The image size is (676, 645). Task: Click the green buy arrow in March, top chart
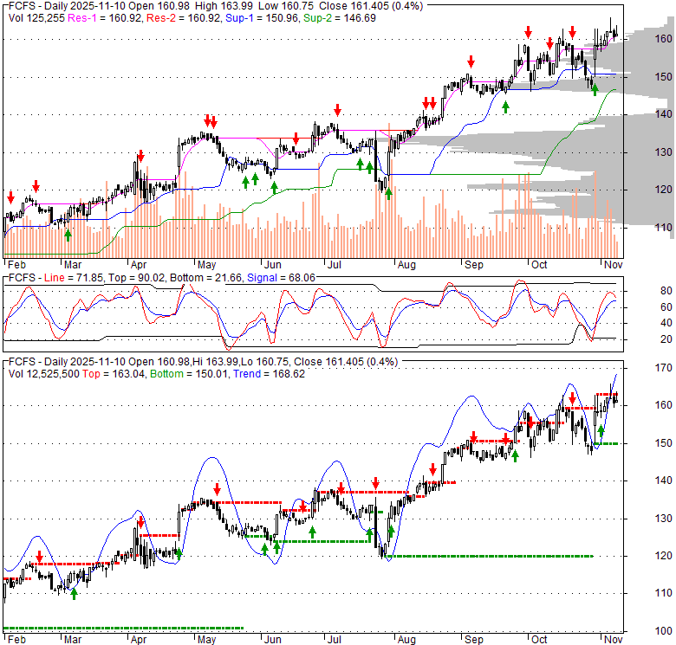coord(68,235)
